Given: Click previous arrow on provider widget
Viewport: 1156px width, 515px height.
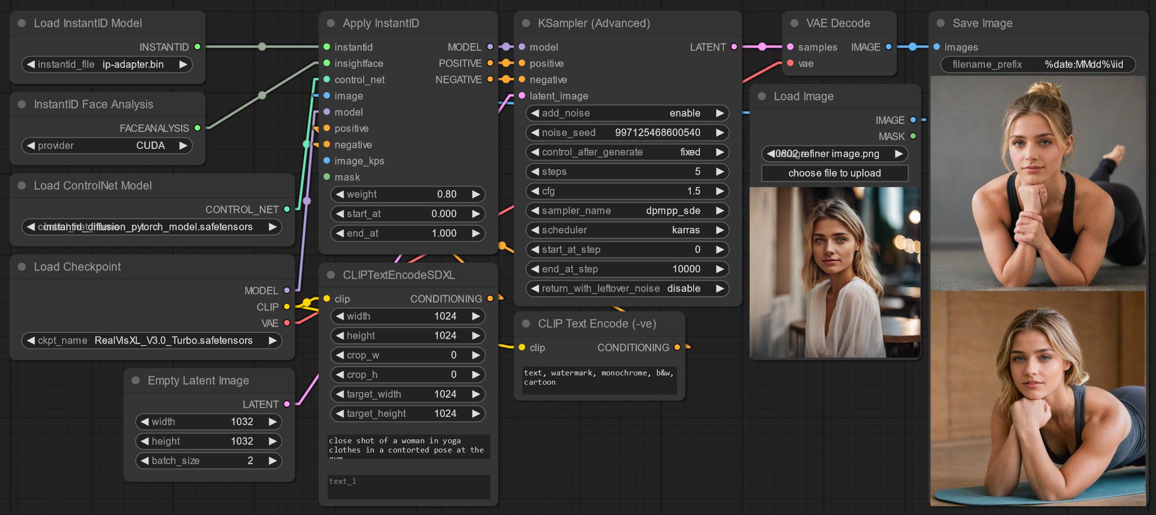Looking at the screenshot, I should pyautogui.click(x=31, y=145).
